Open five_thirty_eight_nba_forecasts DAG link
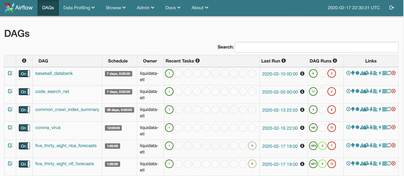 click(66, 146)
